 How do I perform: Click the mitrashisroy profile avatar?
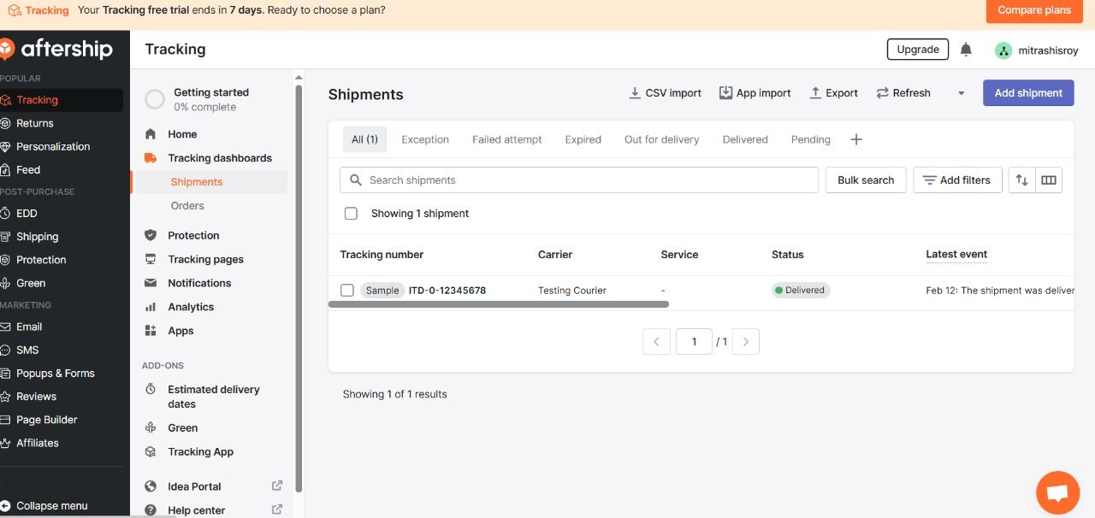[x=1003, y=50]
